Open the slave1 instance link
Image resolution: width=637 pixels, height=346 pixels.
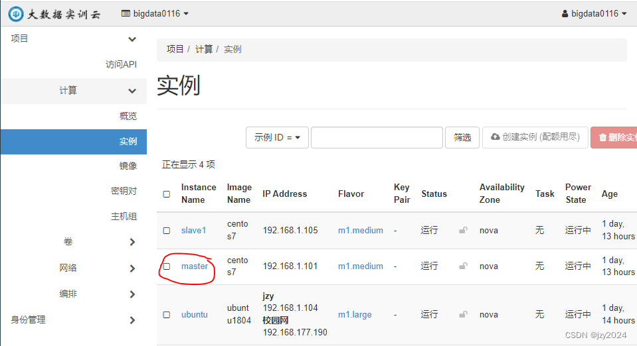click(x=193, y=231)
